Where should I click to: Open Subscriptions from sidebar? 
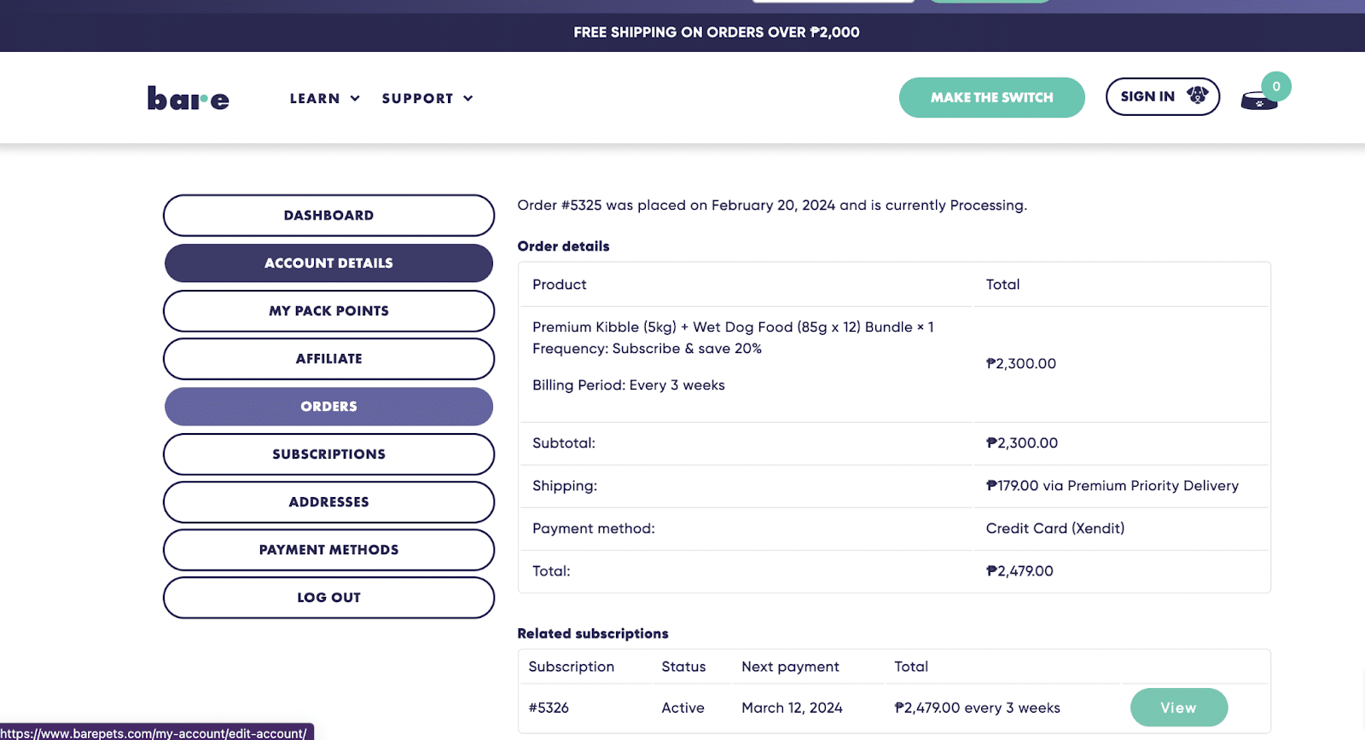tap(328, 454)
